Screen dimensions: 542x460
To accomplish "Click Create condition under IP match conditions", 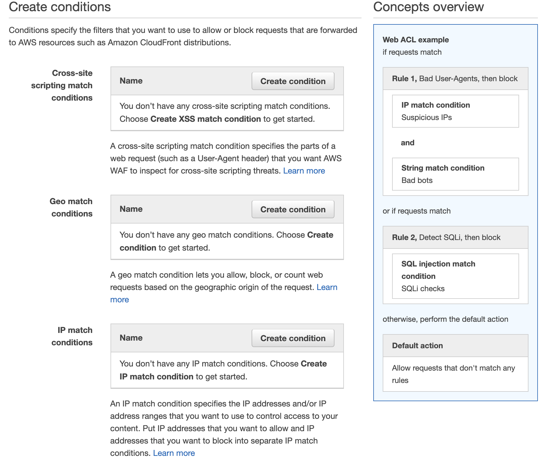I will [x=293, y=338].
